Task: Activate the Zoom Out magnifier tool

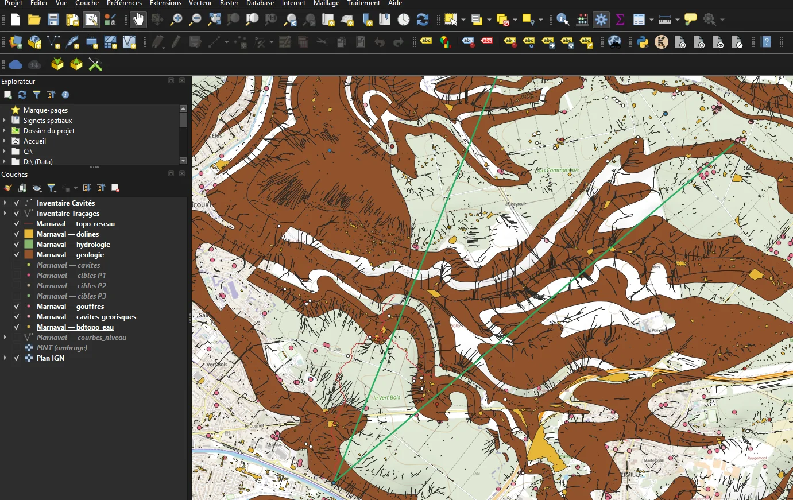Action: (195, 20)
